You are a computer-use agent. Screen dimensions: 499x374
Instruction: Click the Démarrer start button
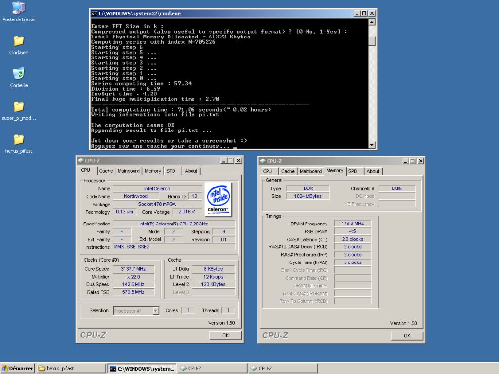pos(18,368)
